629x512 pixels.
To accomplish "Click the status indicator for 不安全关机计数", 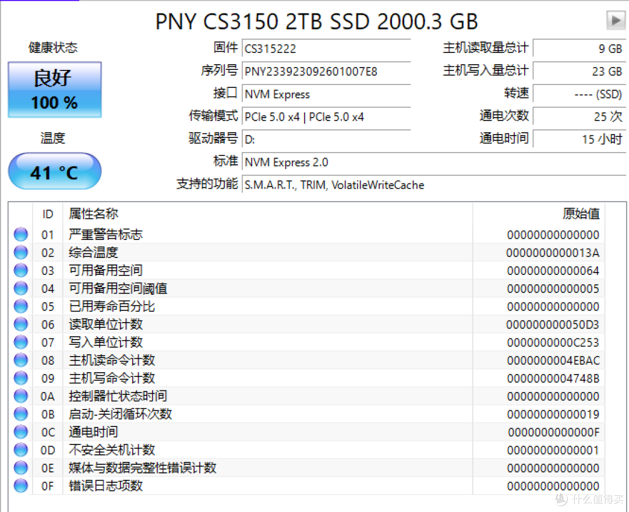I will click(20, 450).
